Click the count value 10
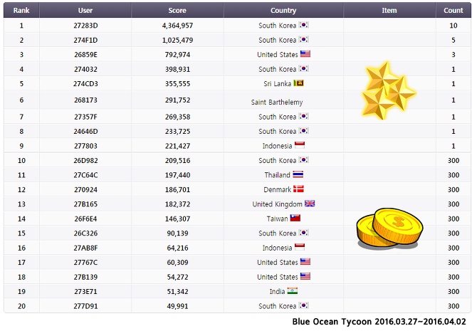472x331 pixels. coord(453,26)
